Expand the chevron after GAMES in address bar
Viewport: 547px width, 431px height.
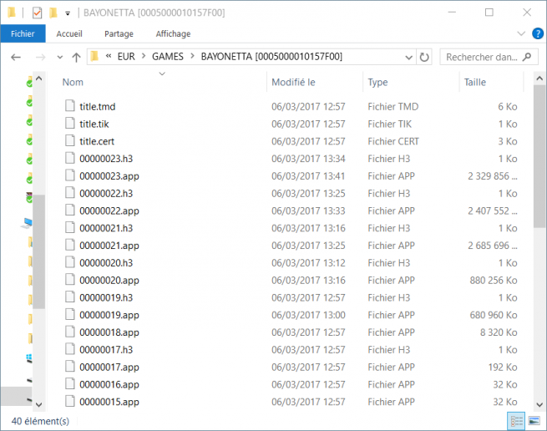(192, 56)
